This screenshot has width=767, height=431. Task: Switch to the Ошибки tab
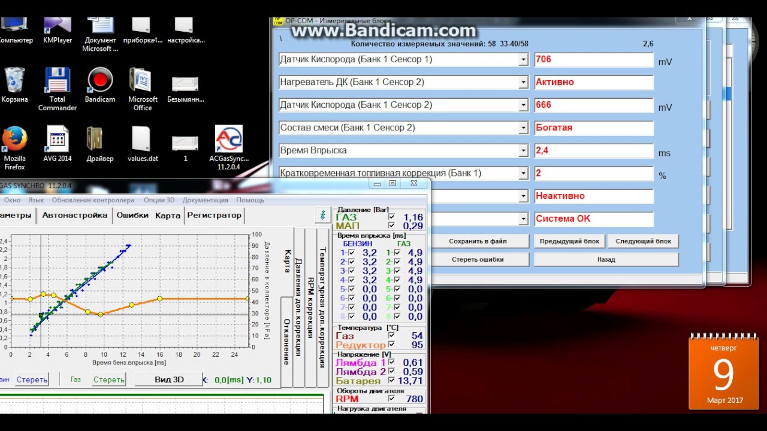[132, 215]
